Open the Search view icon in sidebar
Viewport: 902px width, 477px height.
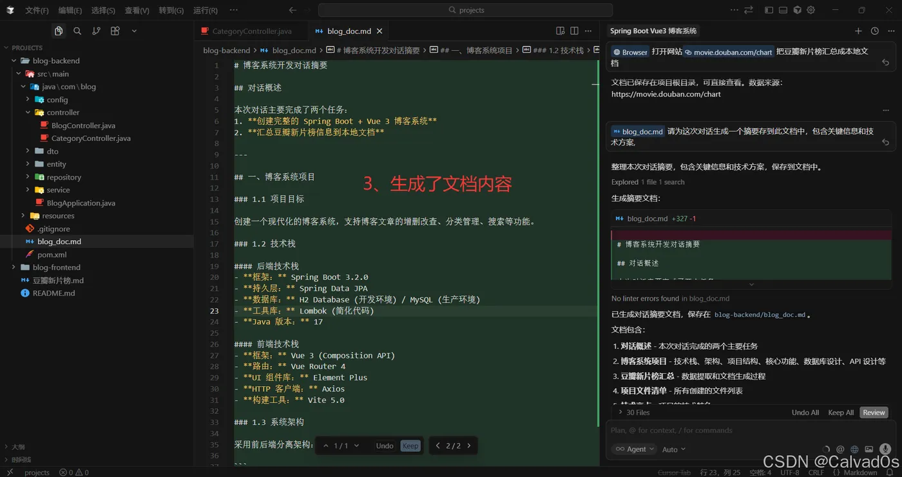tap(77, 31)
